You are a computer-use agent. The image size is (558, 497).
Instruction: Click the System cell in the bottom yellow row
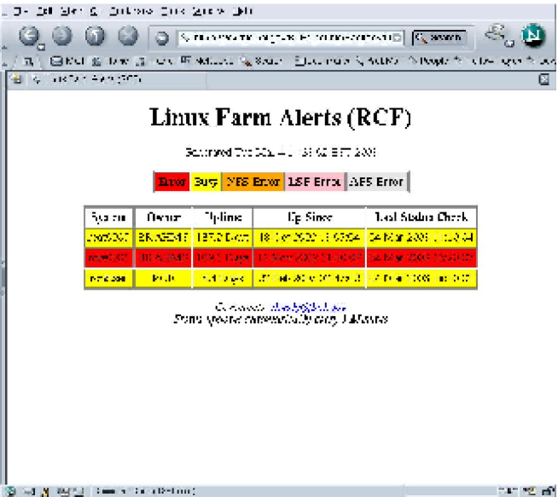click(108, 278)
